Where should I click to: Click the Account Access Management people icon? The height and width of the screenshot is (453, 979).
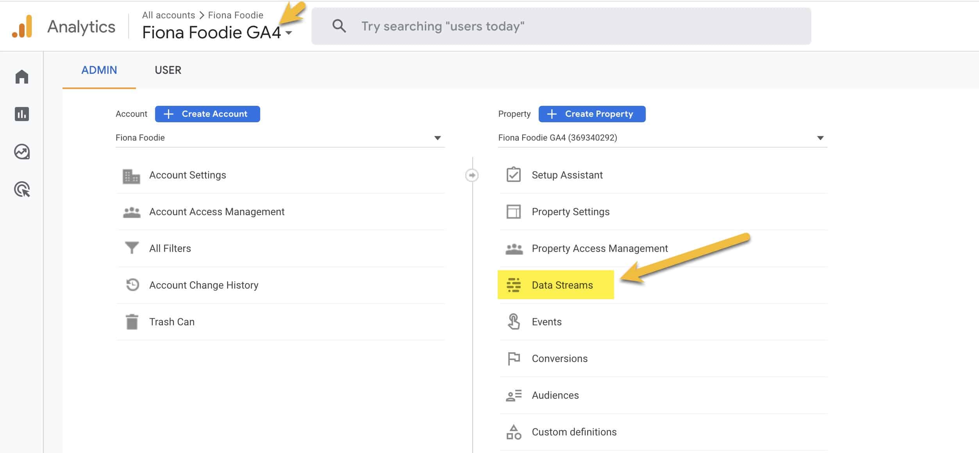[132, 212]
